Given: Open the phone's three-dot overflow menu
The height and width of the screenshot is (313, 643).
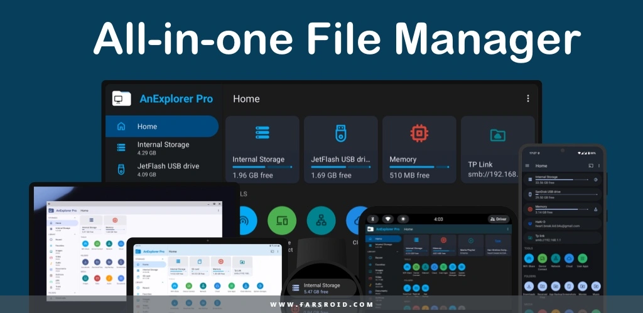Looking at the screenshot, I should pyautogui.click(x=599, y=166).
